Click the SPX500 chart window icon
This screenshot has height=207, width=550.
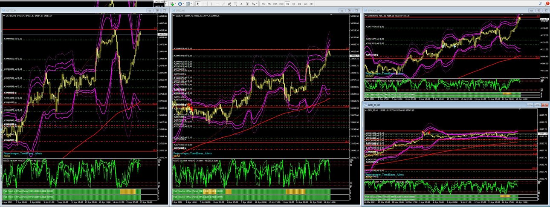[x=365, y=10]
